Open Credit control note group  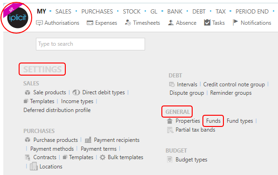click(234, 84)
